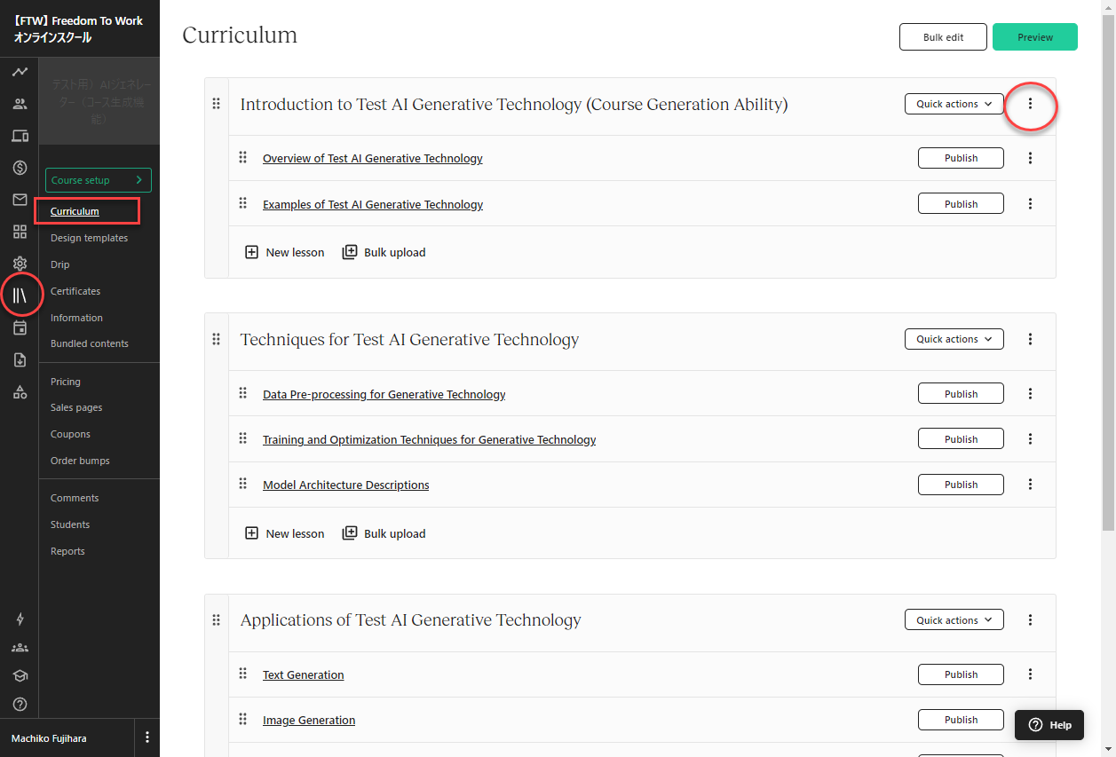
Task: Open the library books sidebar icon
Action: click(x=20, y=296)
